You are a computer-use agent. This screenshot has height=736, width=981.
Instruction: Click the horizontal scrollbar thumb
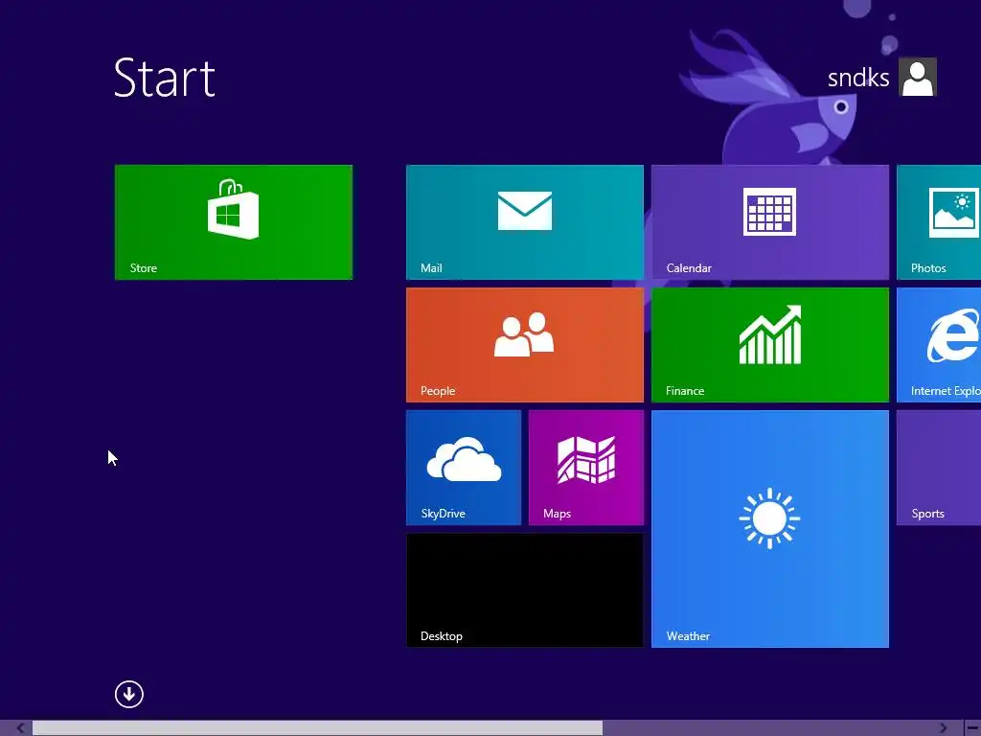click(x=317, y=728)
